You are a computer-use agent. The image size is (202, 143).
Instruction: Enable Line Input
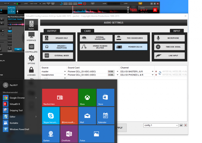point(169,56)
